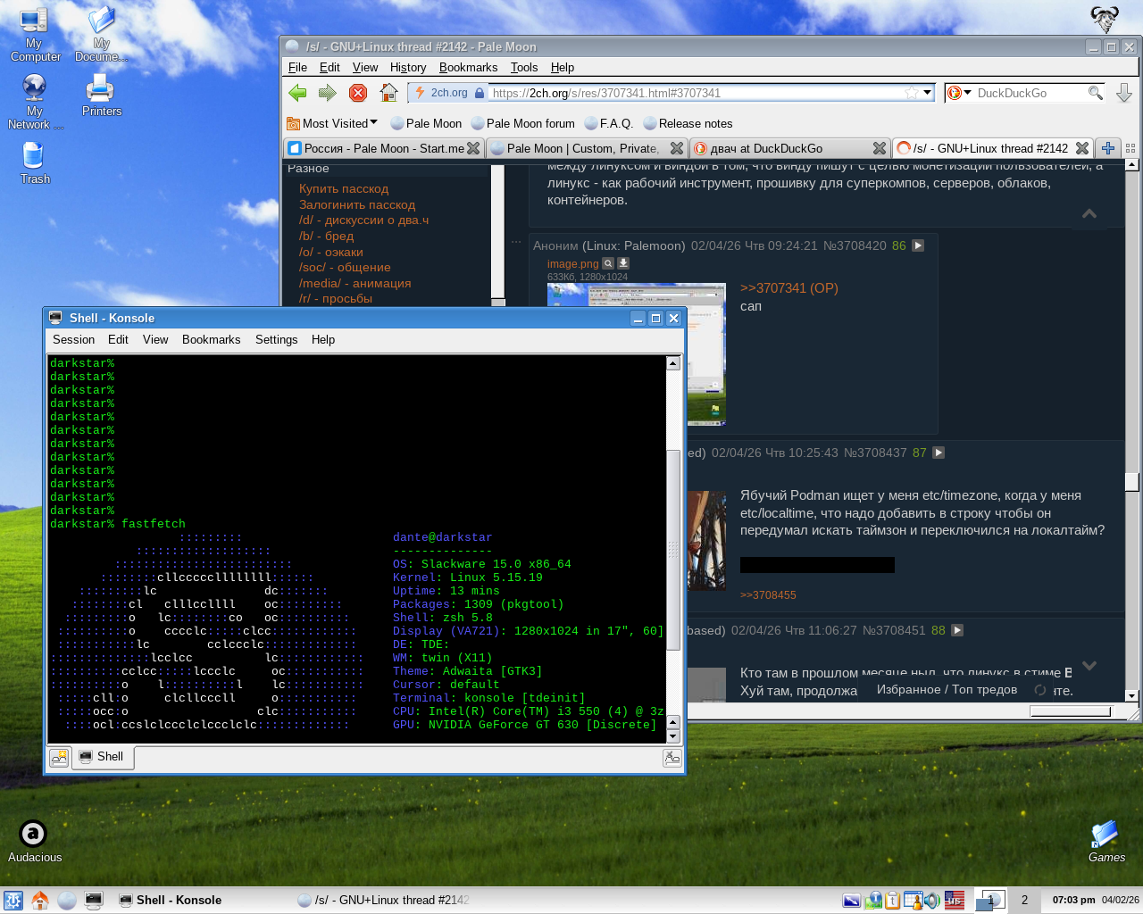Open the Settings menu in Konsole

click(276, 339)
